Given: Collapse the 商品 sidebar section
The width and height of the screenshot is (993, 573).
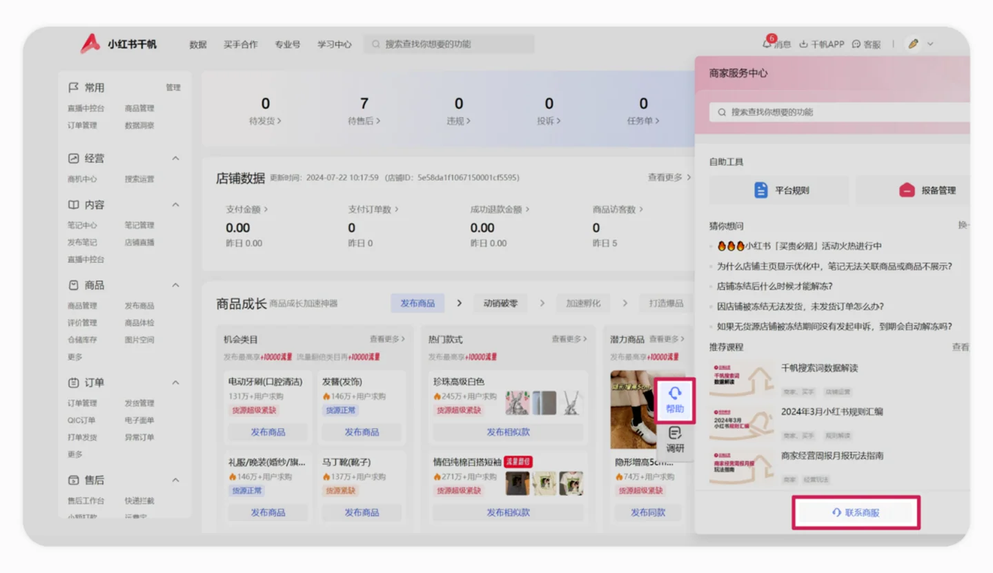Looking at the screenshot, I should pyautogui.click(x=175, y=285).
